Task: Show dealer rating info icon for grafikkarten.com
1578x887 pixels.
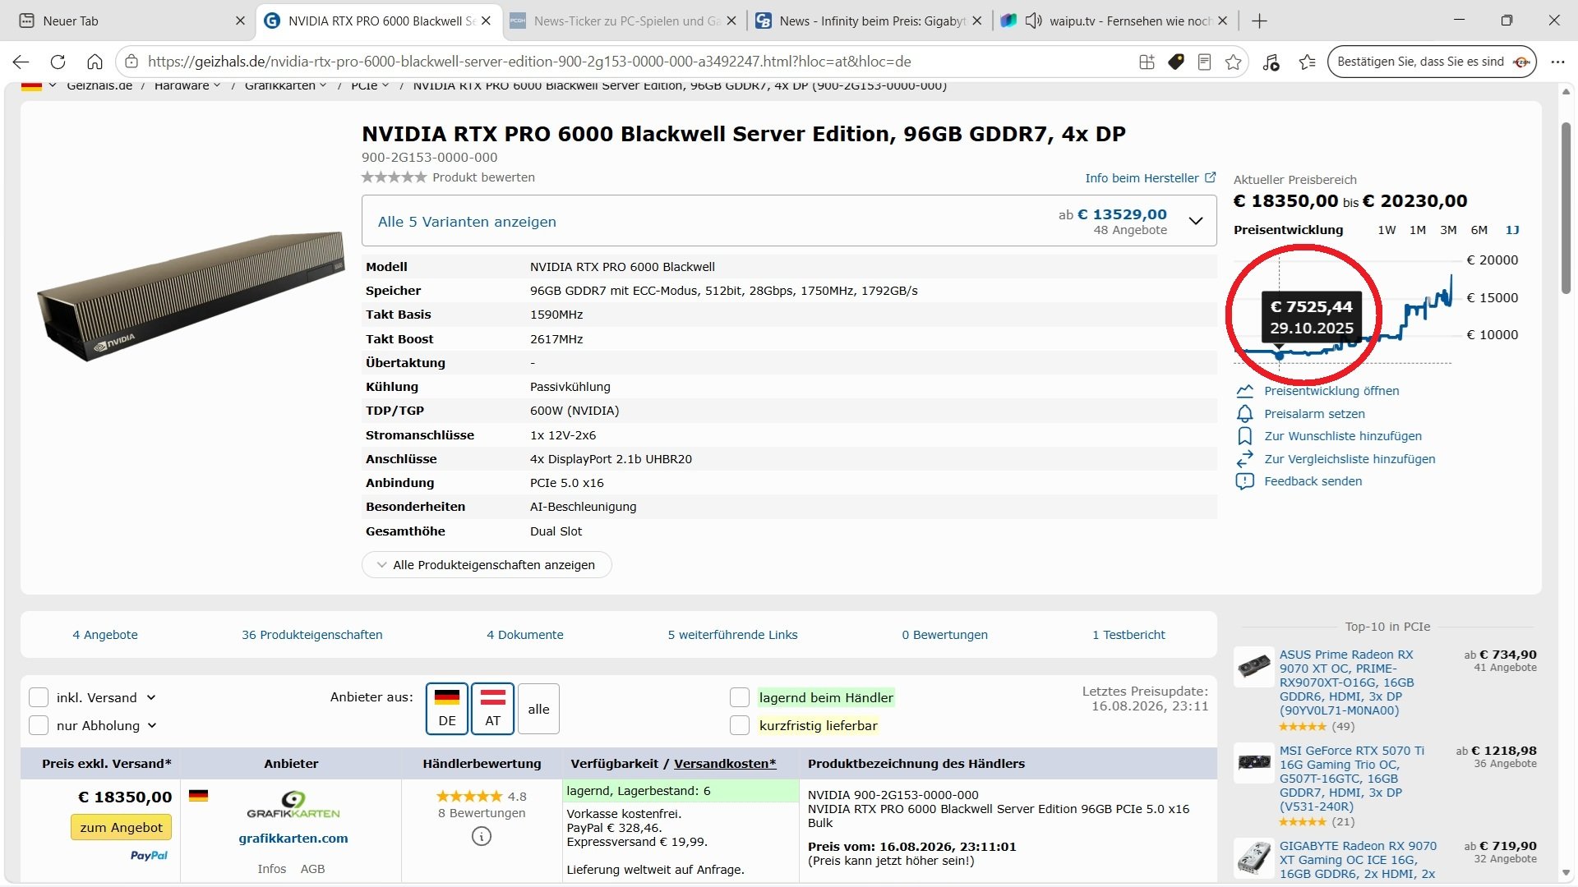Action: [x=482, y=836]
